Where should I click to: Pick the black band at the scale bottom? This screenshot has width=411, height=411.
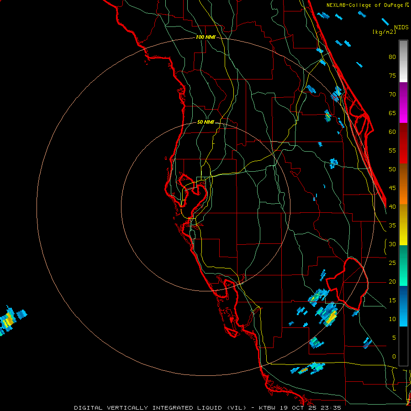click(403, 346)
